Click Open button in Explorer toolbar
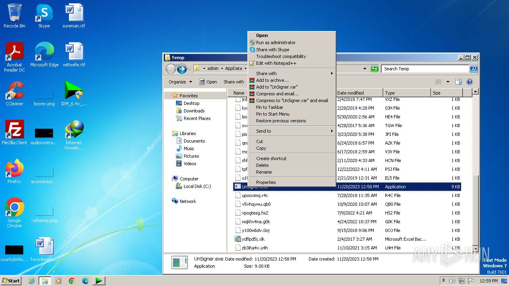The image size is (509, 286). coord(208,82)
